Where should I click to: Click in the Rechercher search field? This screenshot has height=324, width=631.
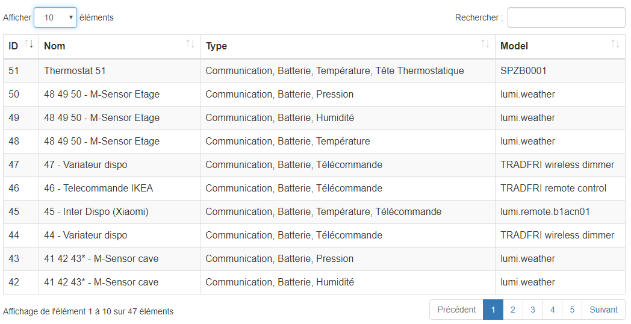click(566, 17)
